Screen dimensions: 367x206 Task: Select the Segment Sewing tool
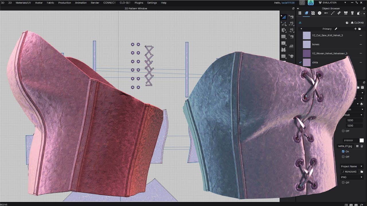291,23
